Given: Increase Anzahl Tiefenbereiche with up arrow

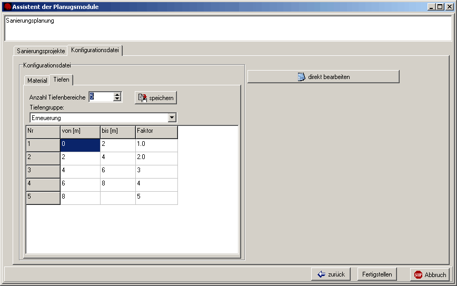Looking at the screenshot, I should coord(117,94).
